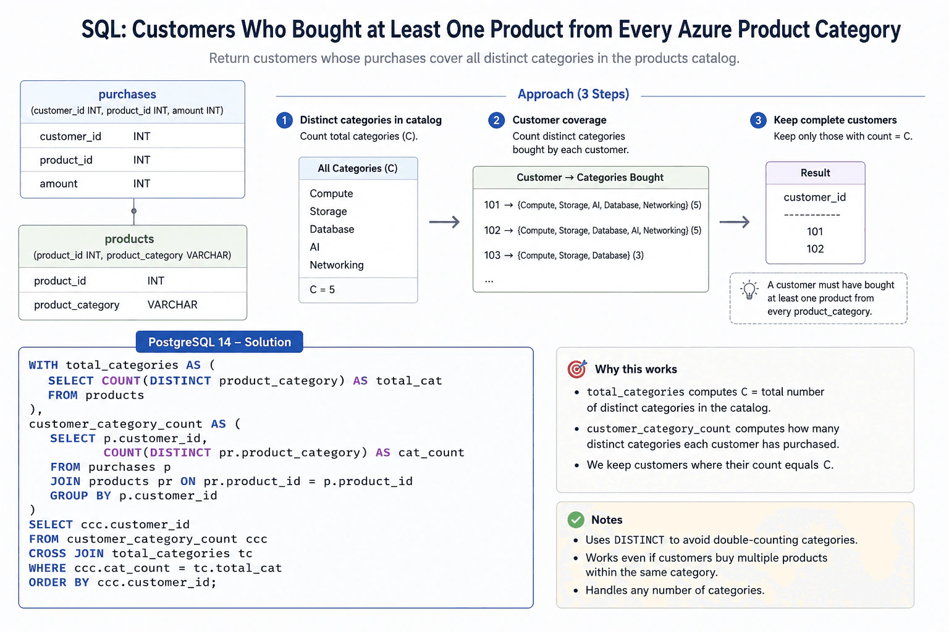949x632 pixels.
Task: Click code line 'FROM customer_category_count ccc'
Action: 148,539
